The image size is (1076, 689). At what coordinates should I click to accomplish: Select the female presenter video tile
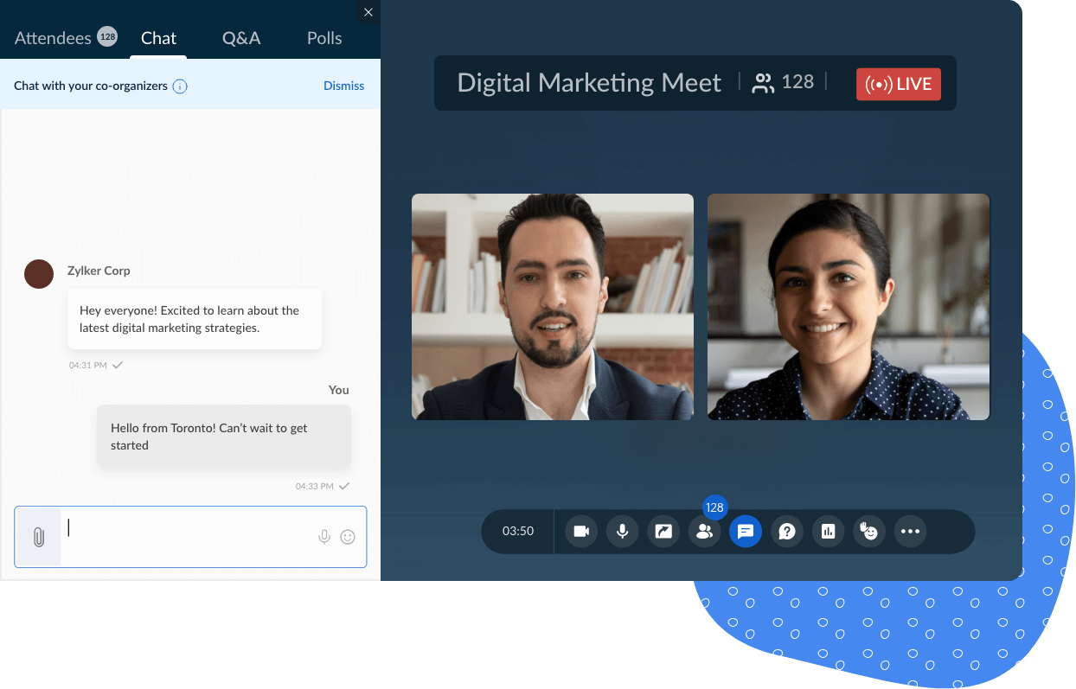coord(849,307)
